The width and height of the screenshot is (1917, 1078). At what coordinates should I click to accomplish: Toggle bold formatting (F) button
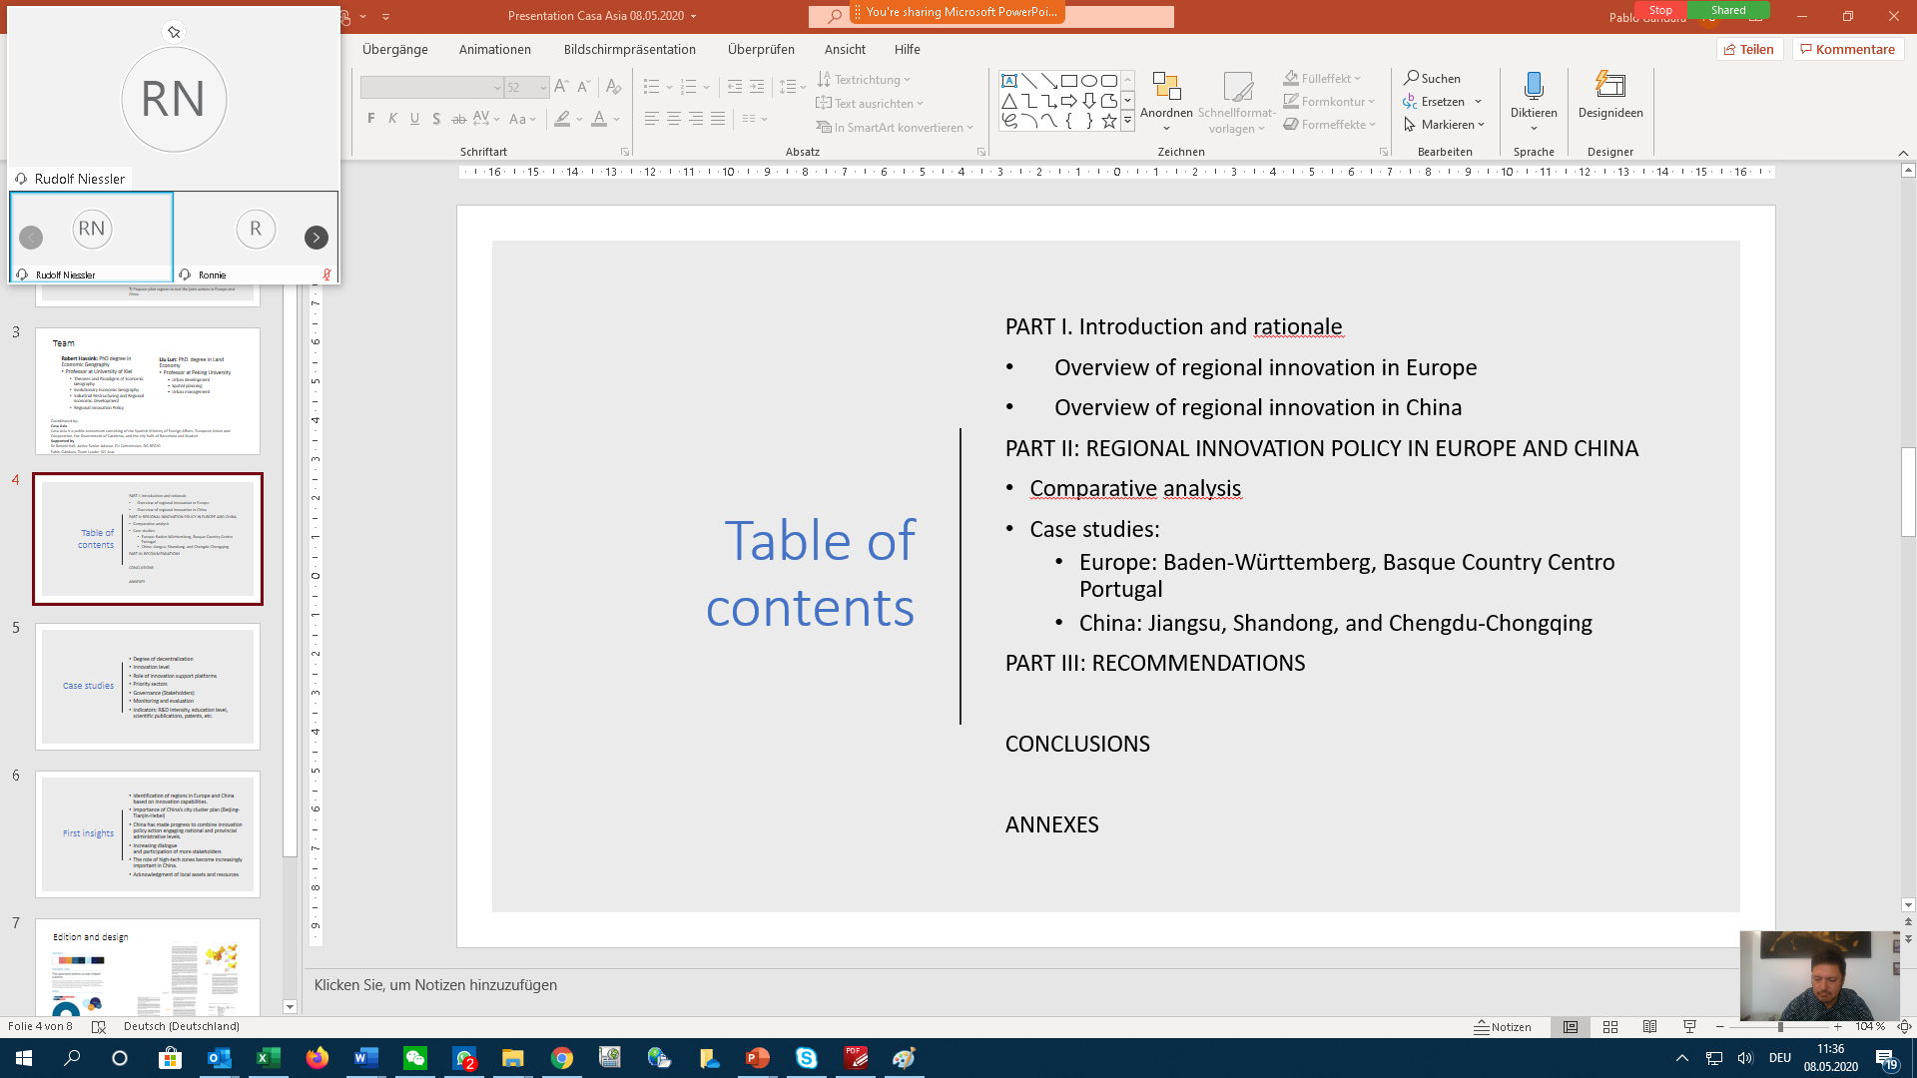[371, 119]
